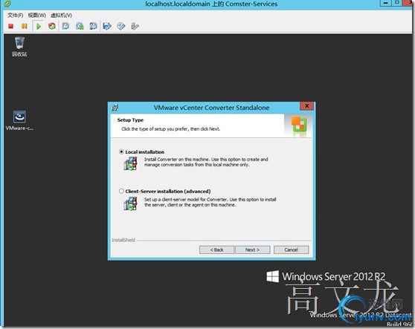415x329 pixels.
Task: Select Client-Server installation (advanced) radio button
Action: pyautogui.click(x=121, y=191)
